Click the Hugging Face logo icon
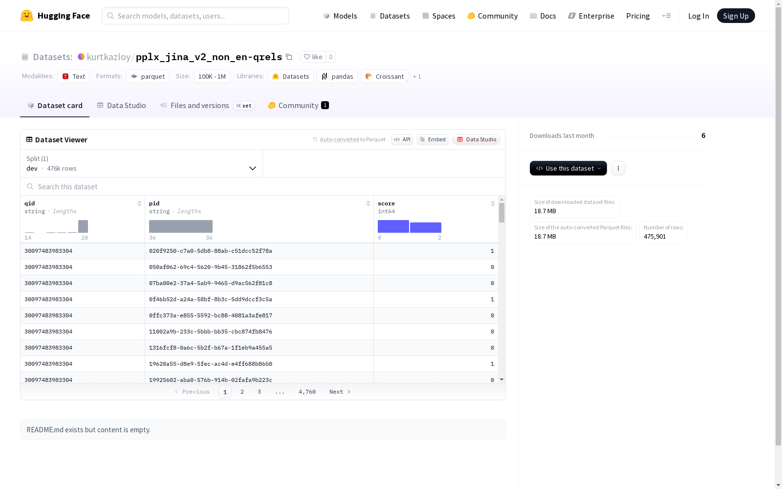 point(27,16)
